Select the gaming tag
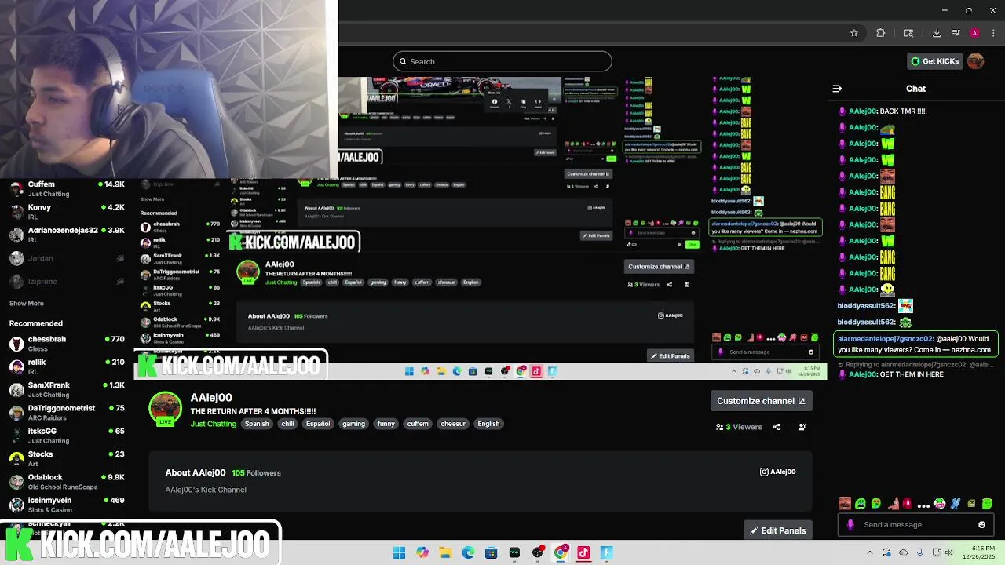This screenshot has height=565, width=1005. 353,424
